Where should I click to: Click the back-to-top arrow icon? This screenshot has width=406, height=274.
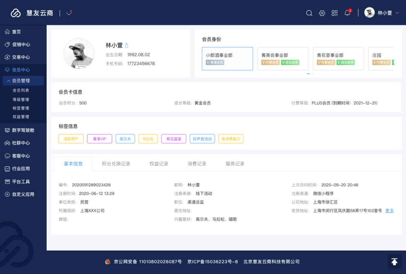(x=394, y=262)
